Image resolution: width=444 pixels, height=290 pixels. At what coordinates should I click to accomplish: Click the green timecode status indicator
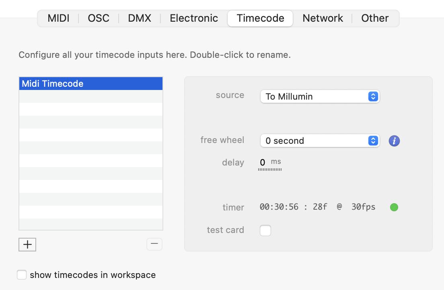[394, 207]
